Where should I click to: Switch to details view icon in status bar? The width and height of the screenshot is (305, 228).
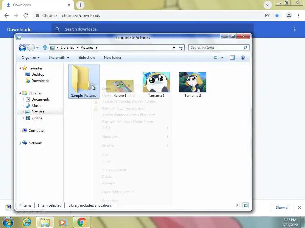click(239, 205)
